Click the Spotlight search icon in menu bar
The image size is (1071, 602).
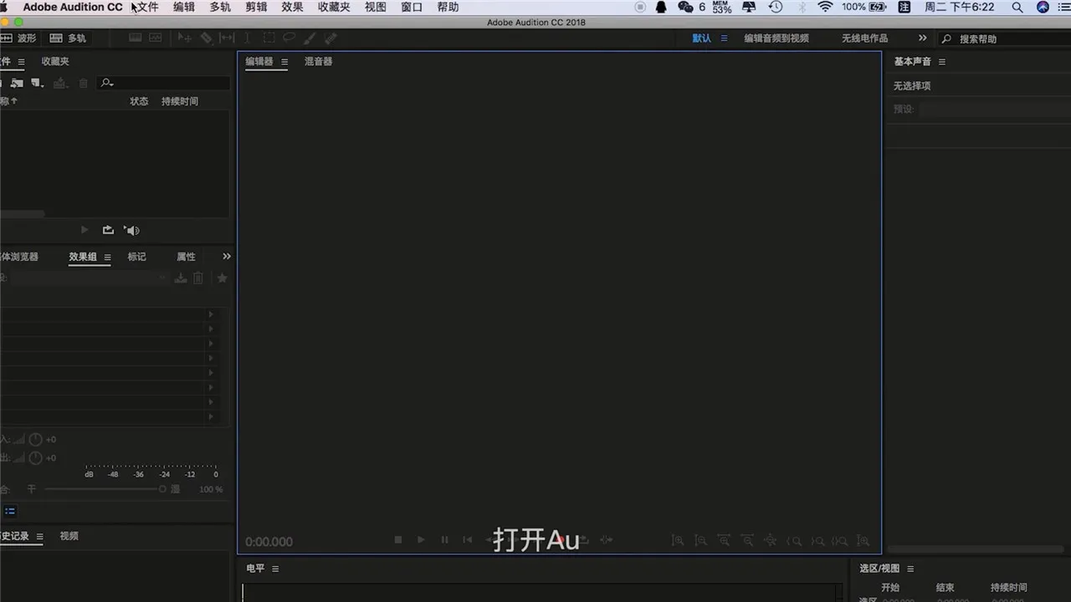[x=1017, y=8]
